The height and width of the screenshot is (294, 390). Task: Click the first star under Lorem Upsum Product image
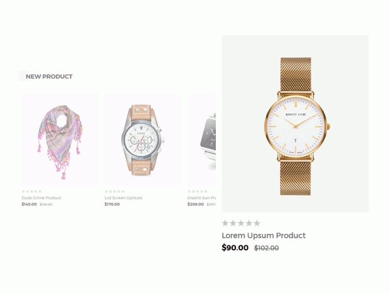[x=225, y=223]
